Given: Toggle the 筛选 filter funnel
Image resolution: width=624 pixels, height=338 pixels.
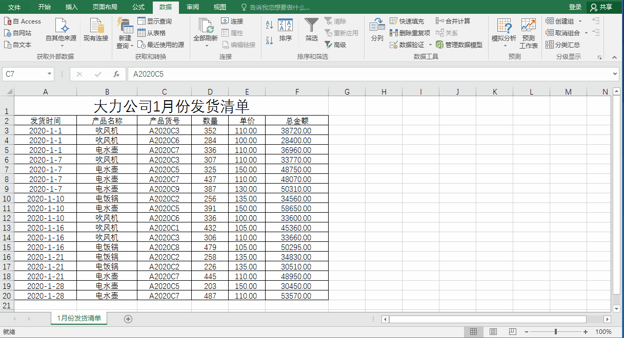Looking at the screenshot, I should coord(312,30).
